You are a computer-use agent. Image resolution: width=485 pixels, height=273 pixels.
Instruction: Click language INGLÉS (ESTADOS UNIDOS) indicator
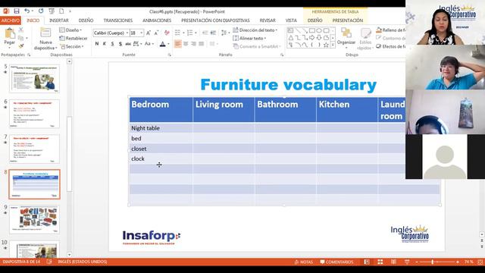[x=83, y=262]
